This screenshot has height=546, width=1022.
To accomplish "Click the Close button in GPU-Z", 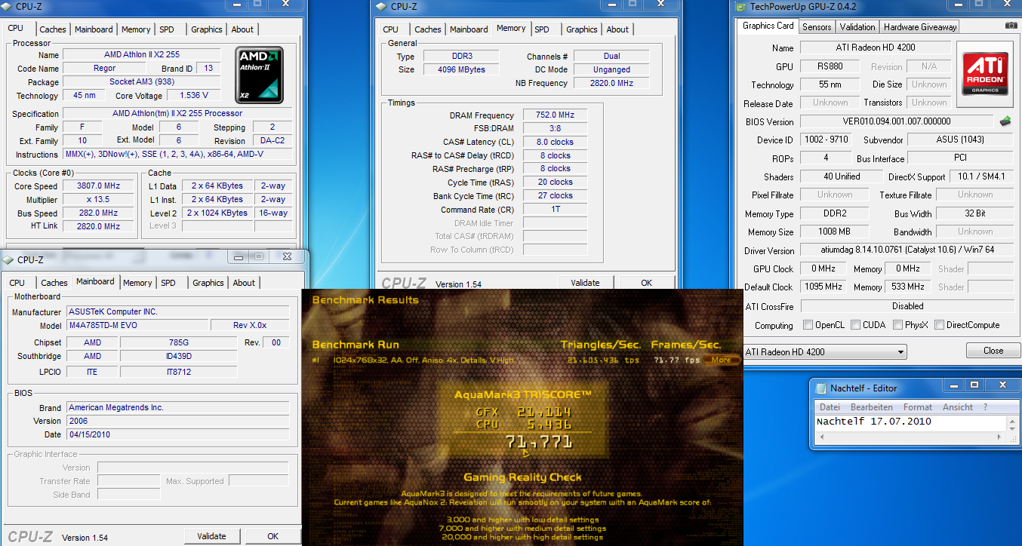I will [993, 351].
